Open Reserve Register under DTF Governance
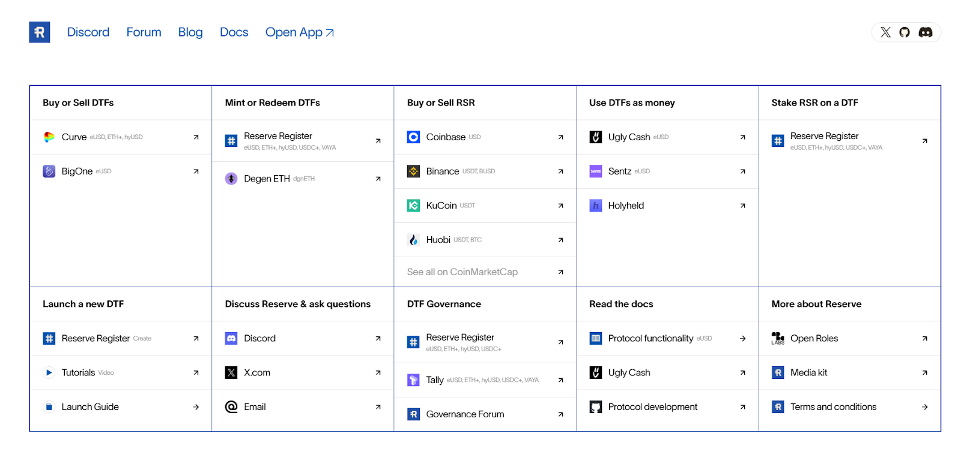This screenshot has height=449, width=961. tap(485, 342)
